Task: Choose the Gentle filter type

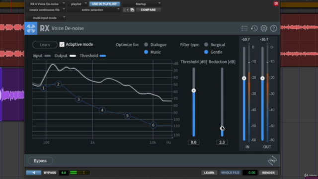Action: [x=206, y=52]
